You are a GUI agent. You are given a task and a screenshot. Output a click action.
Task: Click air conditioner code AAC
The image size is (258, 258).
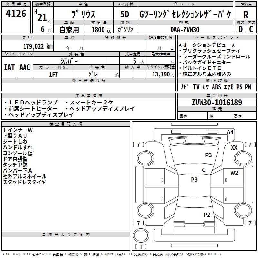point(25,67)
